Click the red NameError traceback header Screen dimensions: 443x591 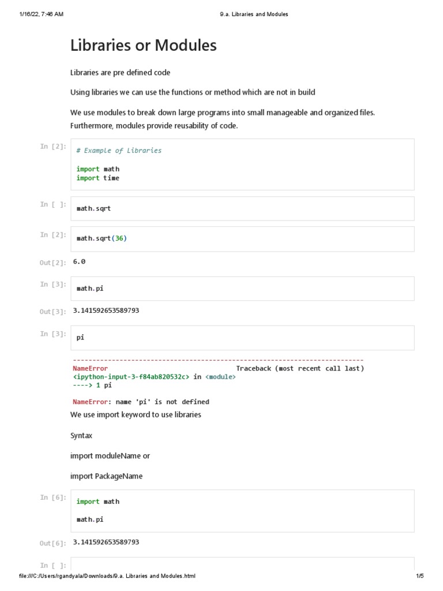[x=90, y=368]
